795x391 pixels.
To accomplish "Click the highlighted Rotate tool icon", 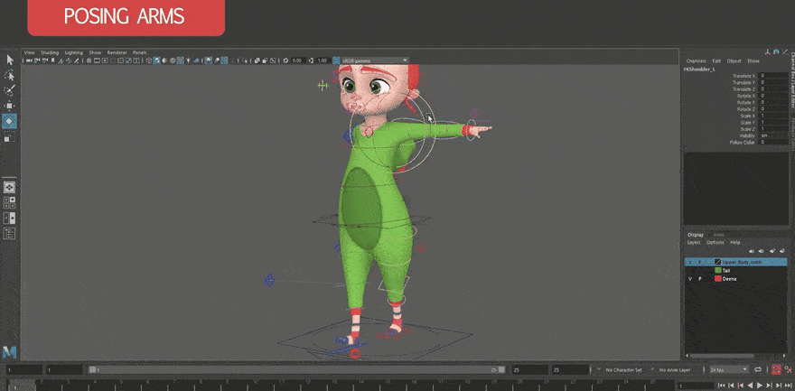I will coord(9,121).
